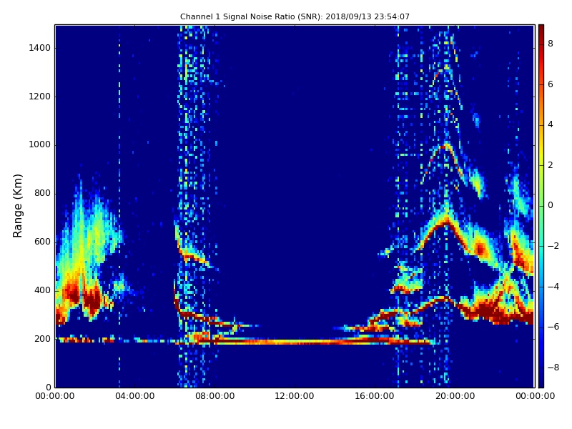The height and width of the screenshot is (429, 572).
Task: Click the dark blue bottom of colorbar
Action: click(541, 383)
